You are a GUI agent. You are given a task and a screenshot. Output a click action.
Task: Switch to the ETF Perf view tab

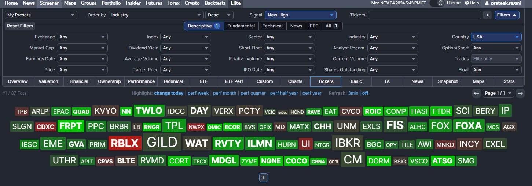click(x=234, y=81)
